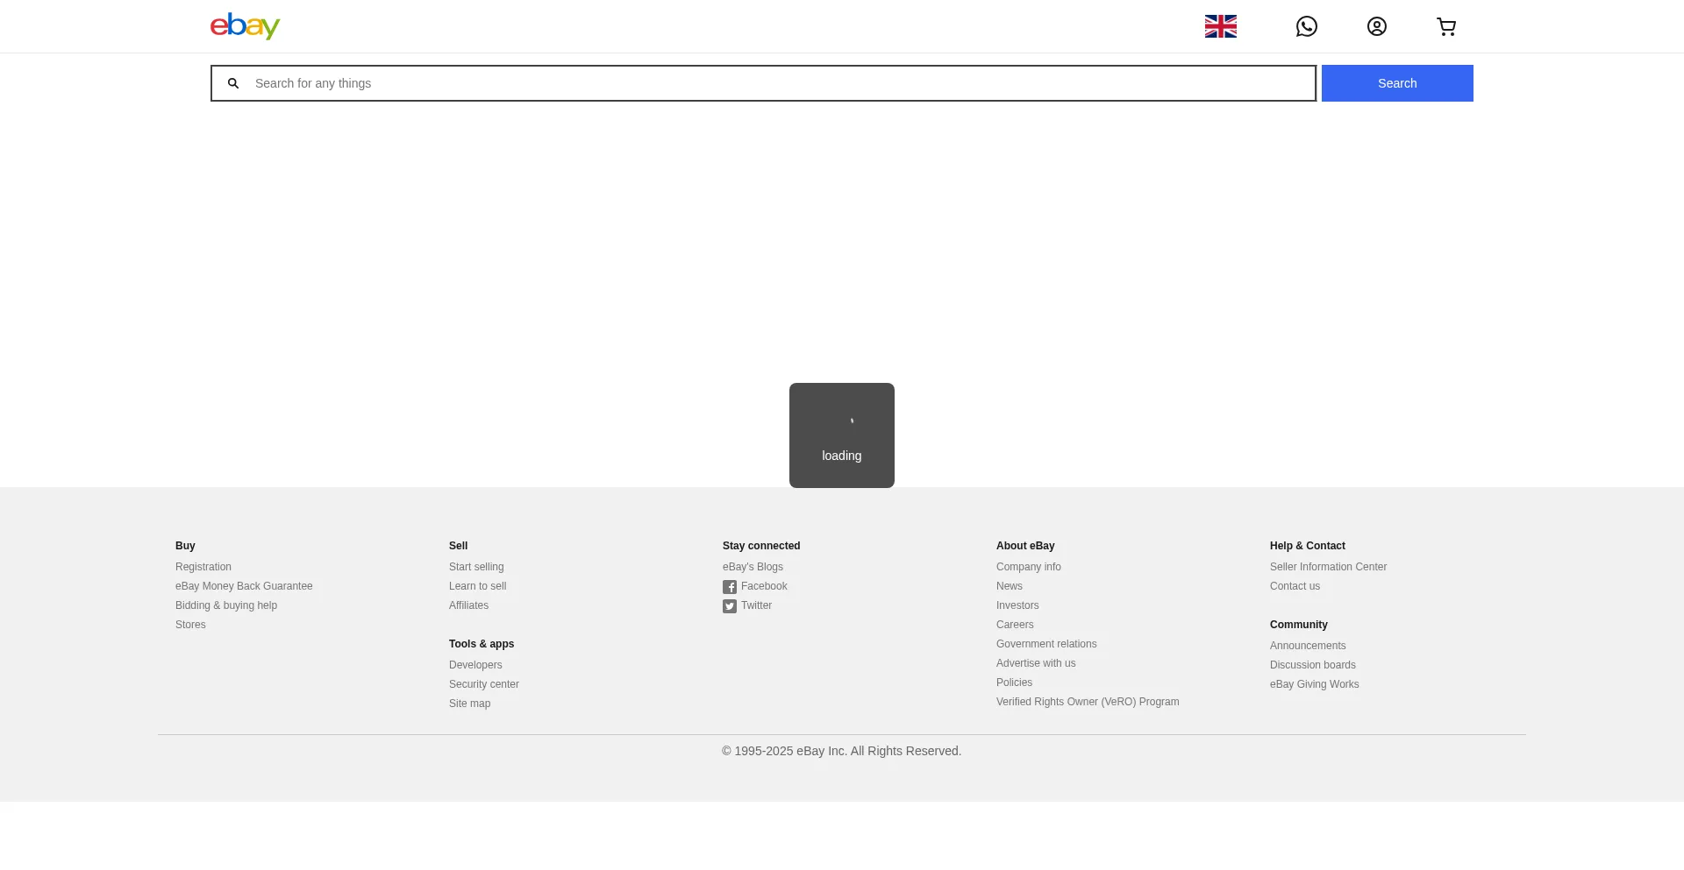Image resolution: width=1684 pixels, height=870 pixels.
Task: Open the UK flag language selector
Action: pos(1220,26)
